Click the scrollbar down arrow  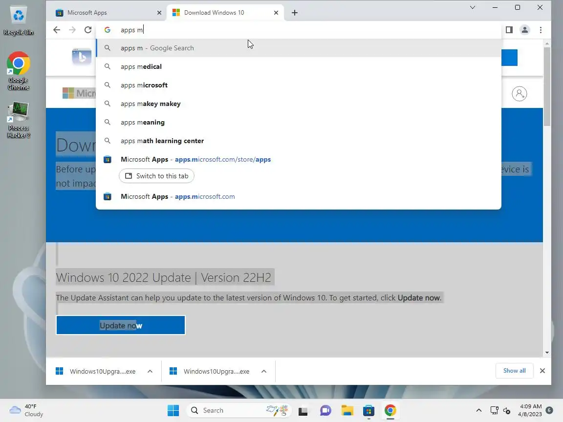coord(547,353)
